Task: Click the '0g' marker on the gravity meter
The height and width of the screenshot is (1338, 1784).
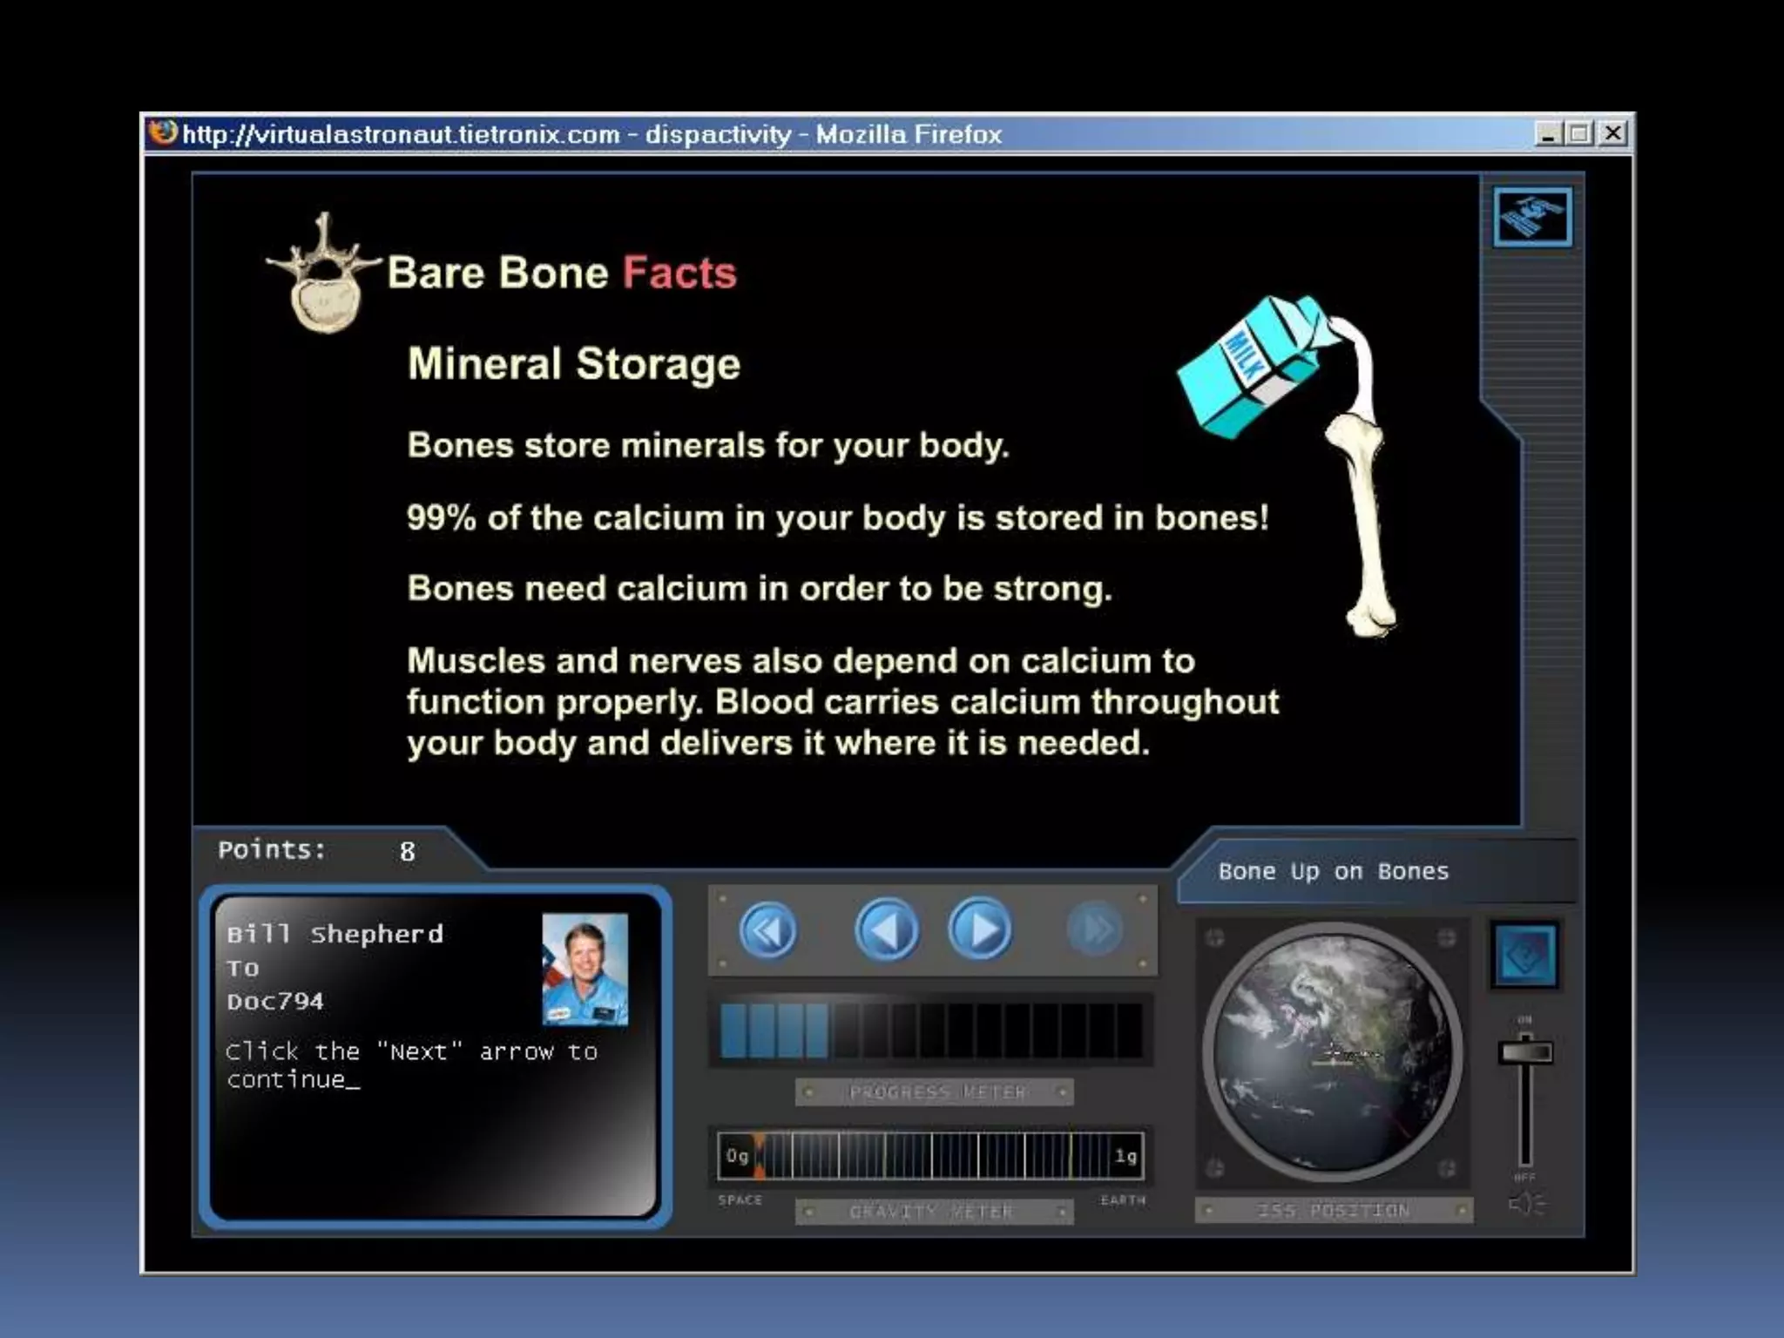Action: coord(737,1156)
